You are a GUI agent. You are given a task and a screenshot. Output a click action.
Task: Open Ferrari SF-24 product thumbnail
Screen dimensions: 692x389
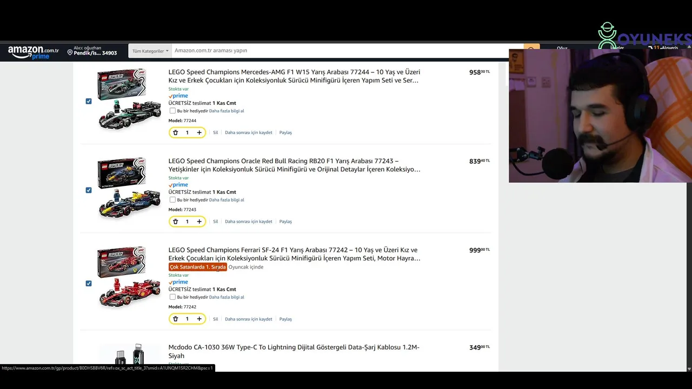click(x=129, y=278)
